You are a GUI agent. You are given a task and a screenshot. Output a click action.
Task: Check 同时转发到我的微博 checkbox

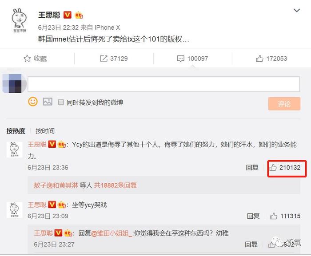tap(61, 102)
